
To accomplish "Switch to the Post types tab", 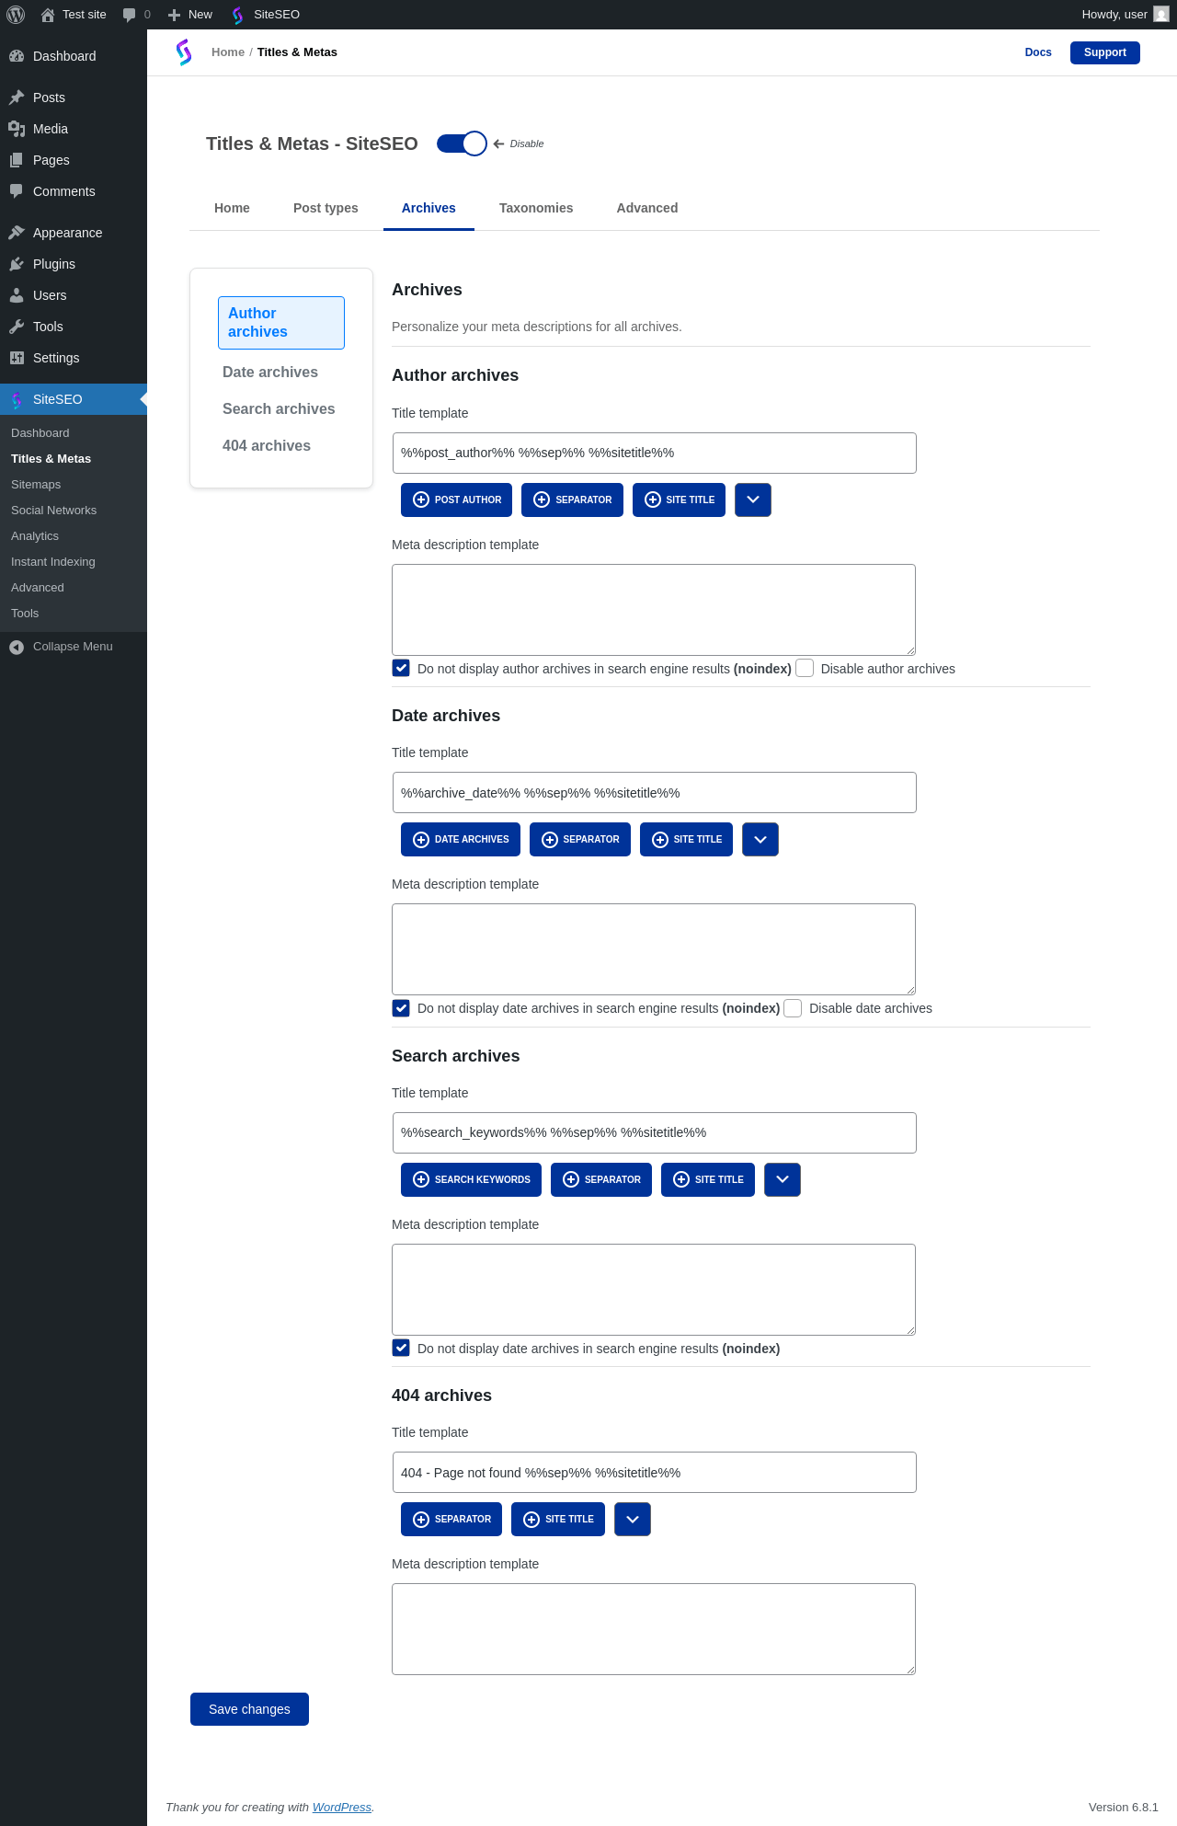I will 326,208.
